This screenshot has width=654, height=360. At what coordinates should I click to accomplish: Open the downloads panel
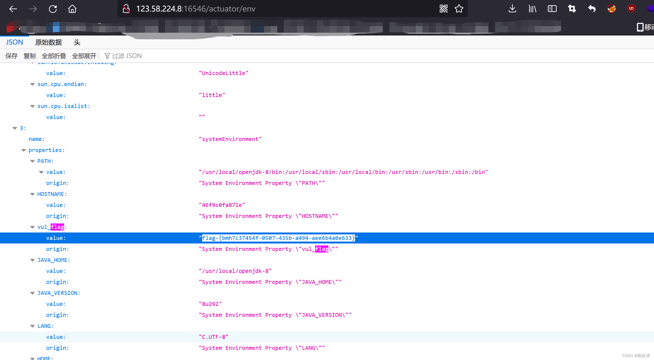point(512,9)
